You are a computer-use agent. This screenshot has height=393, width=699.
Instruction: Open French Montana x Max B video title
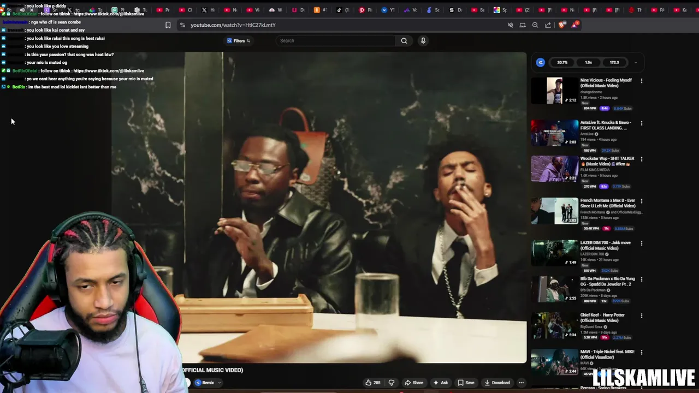[x=607, y=203]
